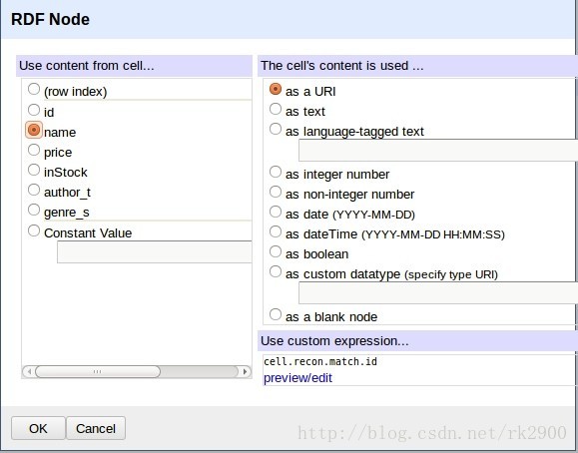Set content as a URI
The height and width of the screenshot is (453, 578).
[x=276, y=89]
